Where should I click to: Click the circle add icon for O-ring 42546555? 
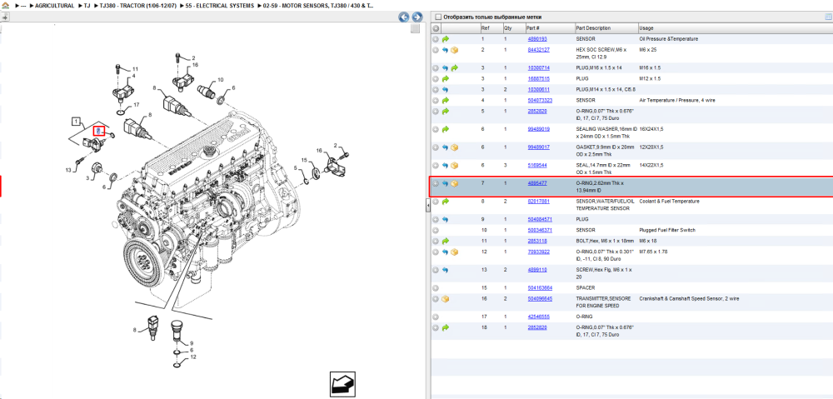(x=436, y=317)
